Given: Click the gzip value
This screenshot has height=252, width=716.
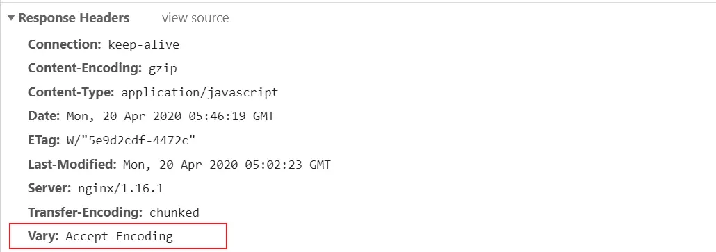Looking at the screenshot, I should tap(163, 69).
